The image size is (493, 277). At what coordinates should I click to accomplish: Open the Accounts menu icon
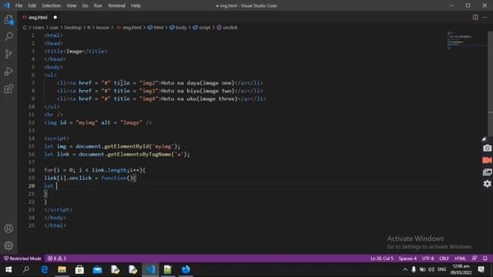8,229
